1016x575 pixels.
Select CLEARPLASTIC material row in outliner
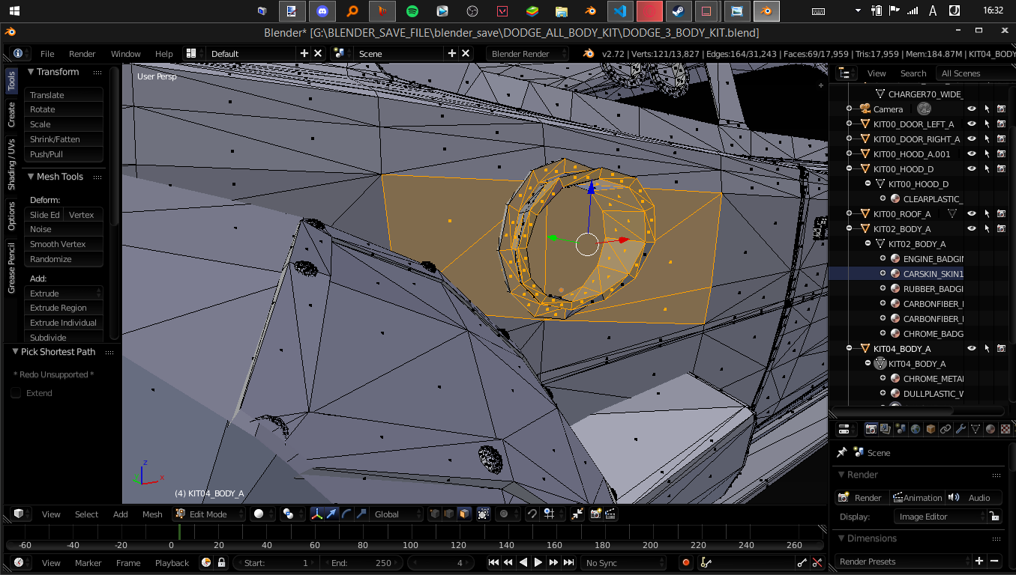(x=933, y=199)
